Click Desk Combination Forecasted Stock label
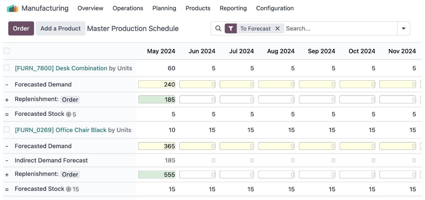Image resolution: width=425 pixels, height=200 pixels. pyautogui.click(x=39, y=114)
